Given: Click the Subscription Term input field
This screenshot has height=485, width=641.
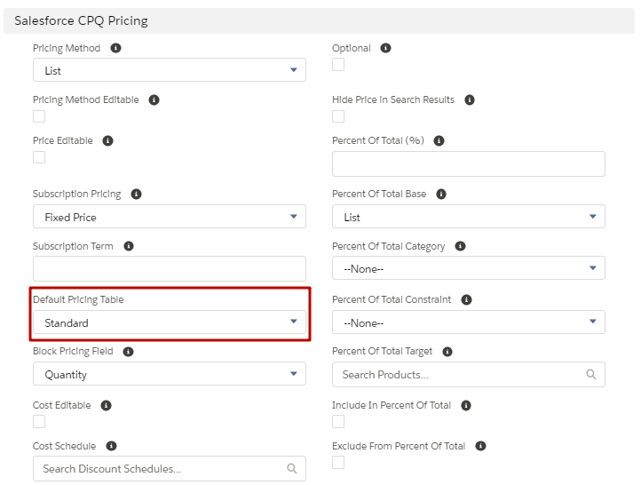Looking at the screenshot, I should point(170,268).
